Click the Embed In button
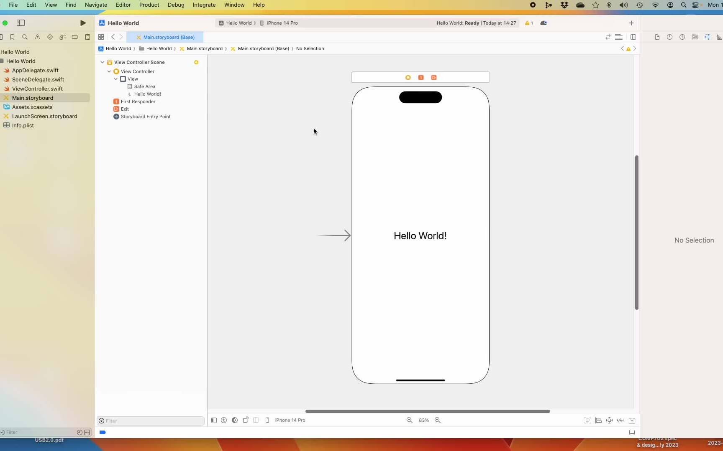Viewport: 723px width, 451px height. tap(632, 420)
